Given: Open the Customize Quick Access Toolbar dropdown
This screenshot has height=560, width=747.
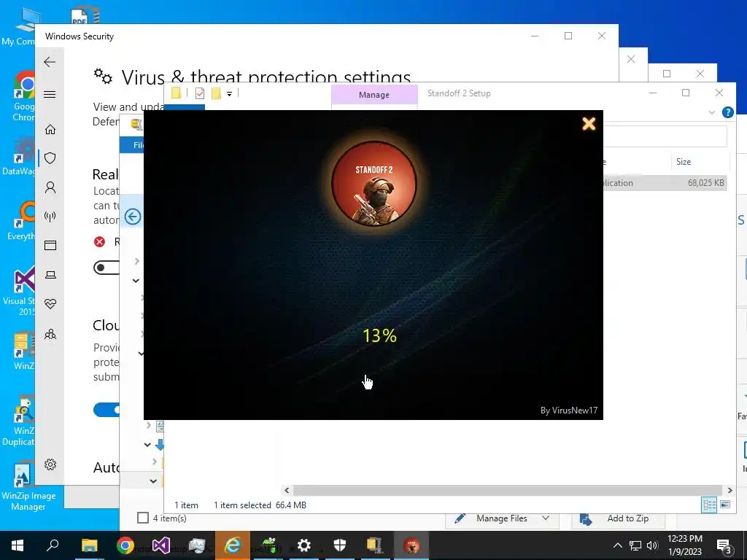Looking at the screenshot, I should (229, 94).
